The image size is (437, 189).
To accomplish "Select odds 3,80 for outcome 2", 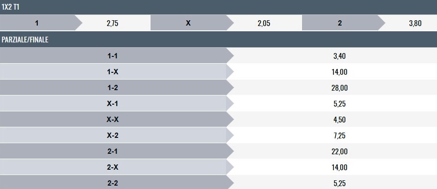I will click(415, 23).
